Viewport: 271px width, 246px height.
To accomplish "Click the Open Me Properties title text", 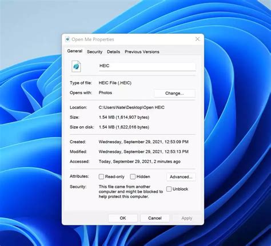I will pos(93,39).
